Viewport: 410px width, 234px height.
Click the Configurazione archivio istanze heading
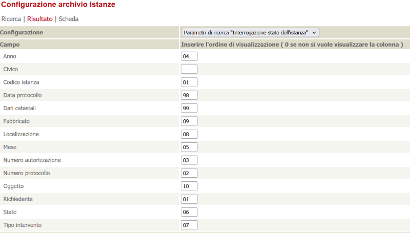point(58,5)
